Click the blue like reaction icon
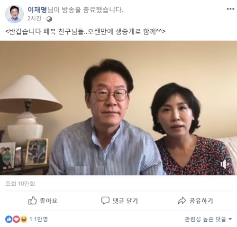Screen dimensions: 237x227 [x=9, y=219]
